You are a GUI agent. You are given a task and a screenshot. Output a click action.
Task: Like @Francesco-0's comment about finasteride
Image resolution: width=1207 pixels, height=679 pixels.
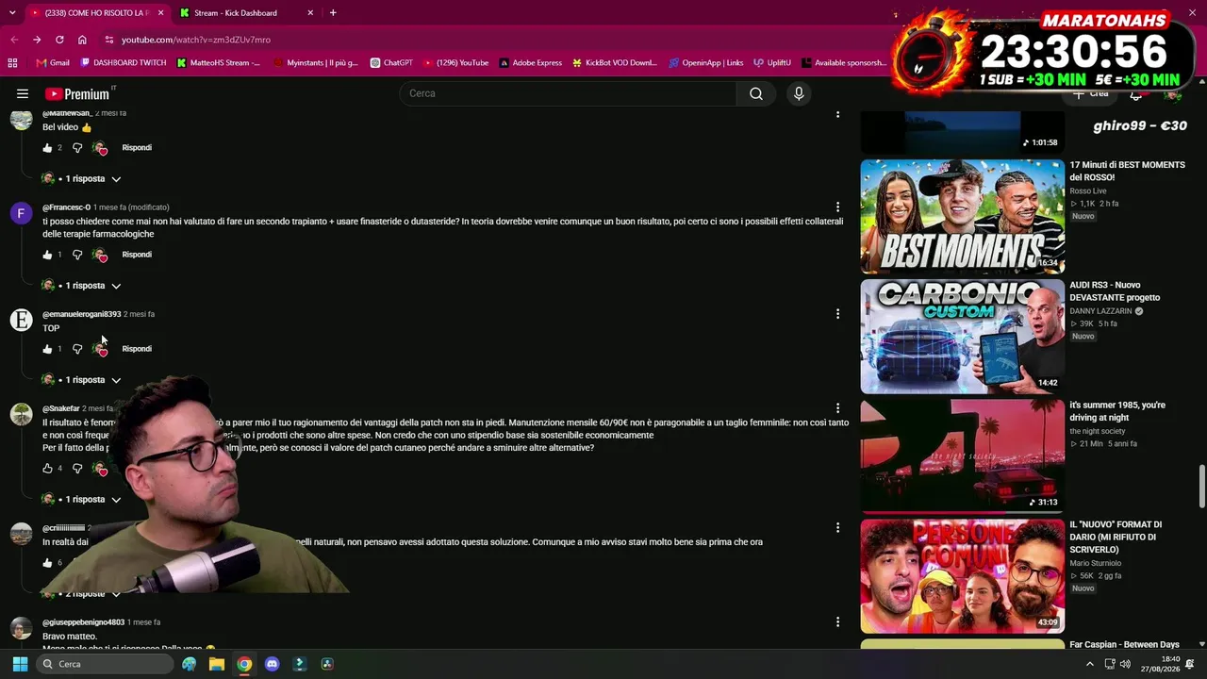click(x=47, y=255)
